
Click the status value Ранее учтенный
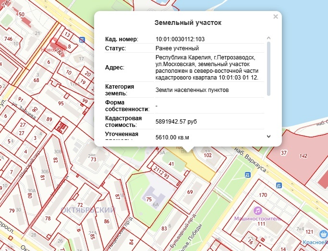177,48
